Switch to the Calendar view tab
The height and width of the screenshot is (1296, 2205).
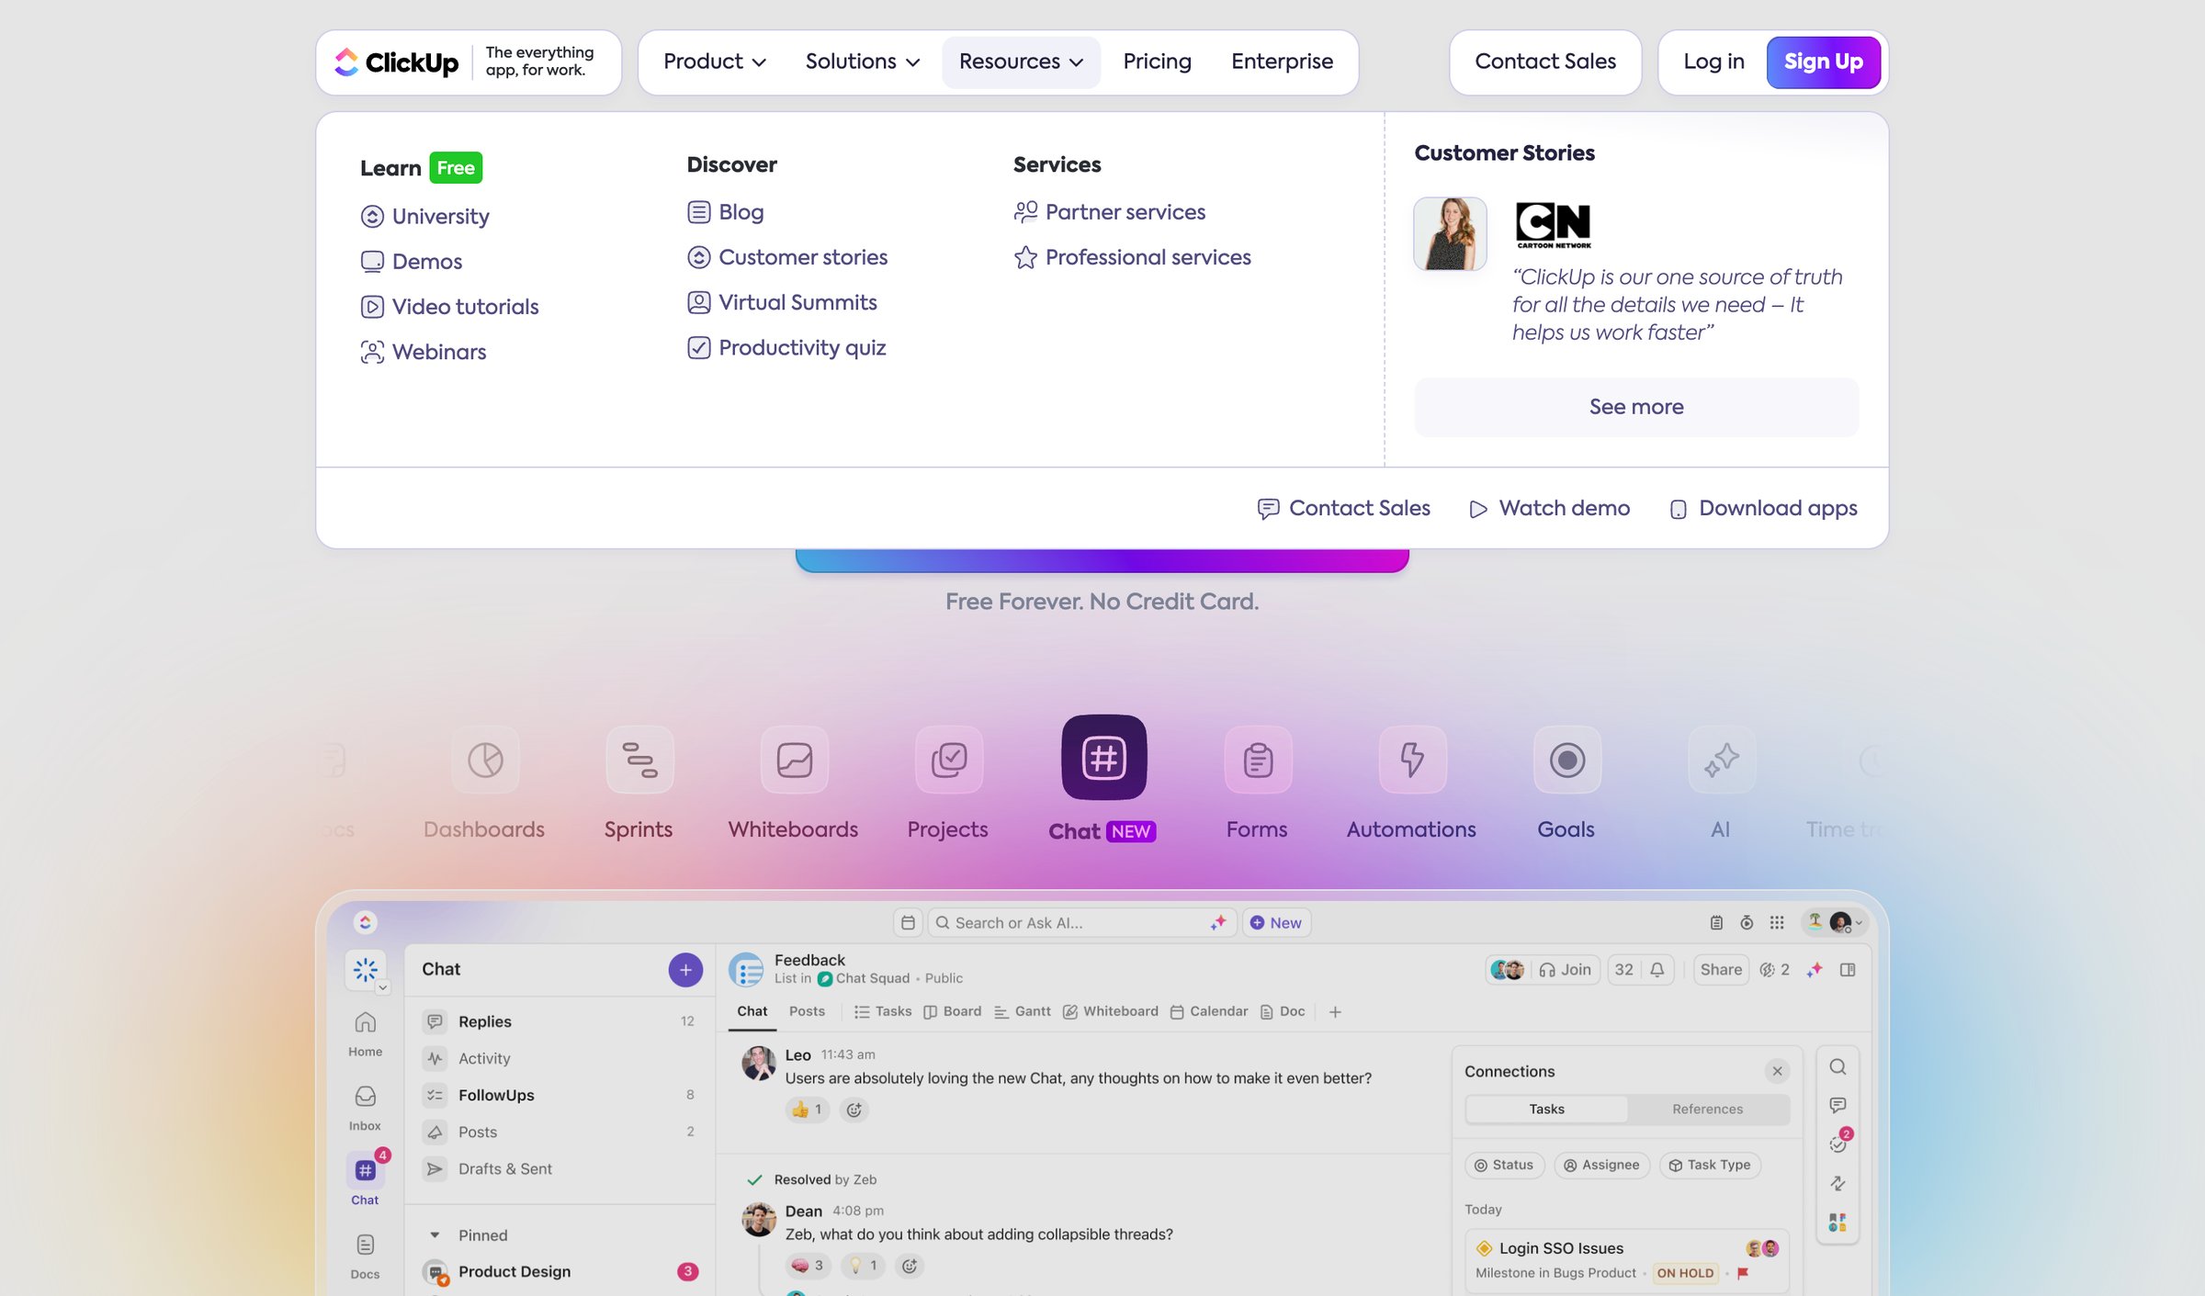click(x=1208, y=1010)
